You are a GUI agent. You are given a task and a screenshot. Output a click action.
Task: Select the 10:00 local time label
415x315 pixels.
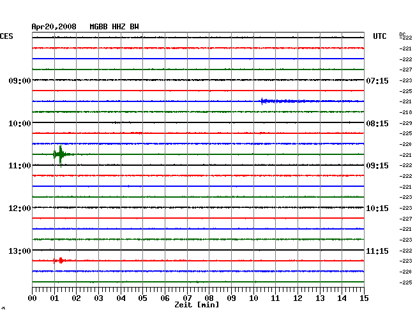(20, 124)
